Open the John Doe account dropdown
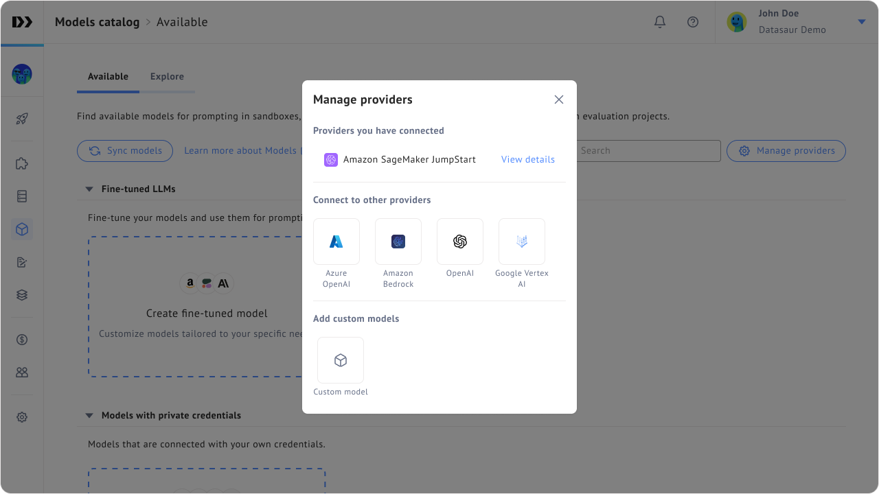 [x=861, y=22]
